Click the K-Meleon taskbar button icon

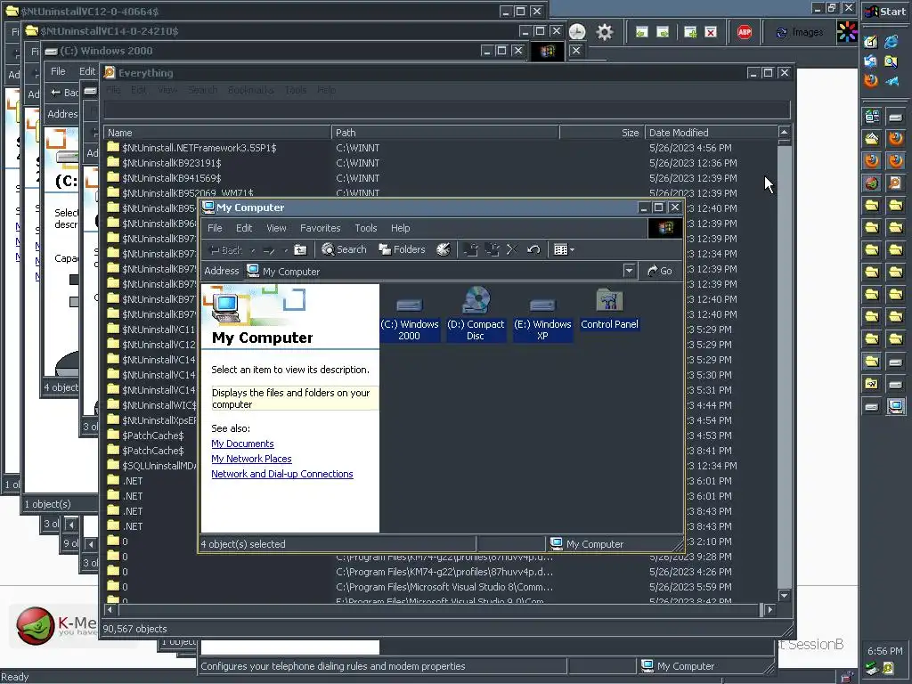(871, 183)
